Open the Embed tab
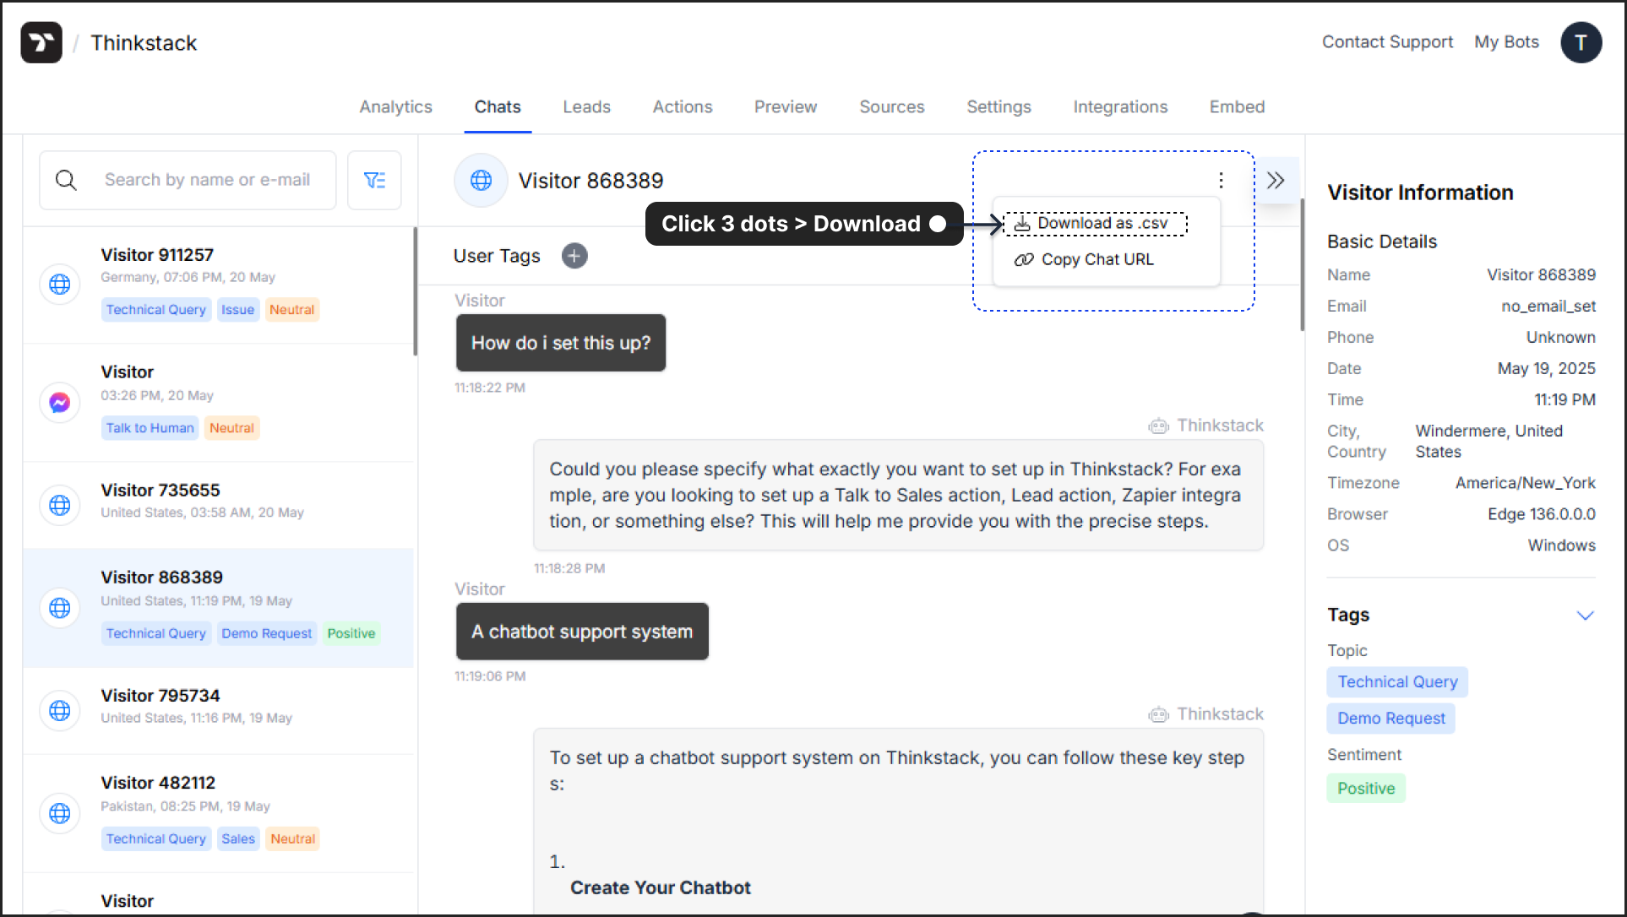The image size is (1627, 917). [1237, 107]
